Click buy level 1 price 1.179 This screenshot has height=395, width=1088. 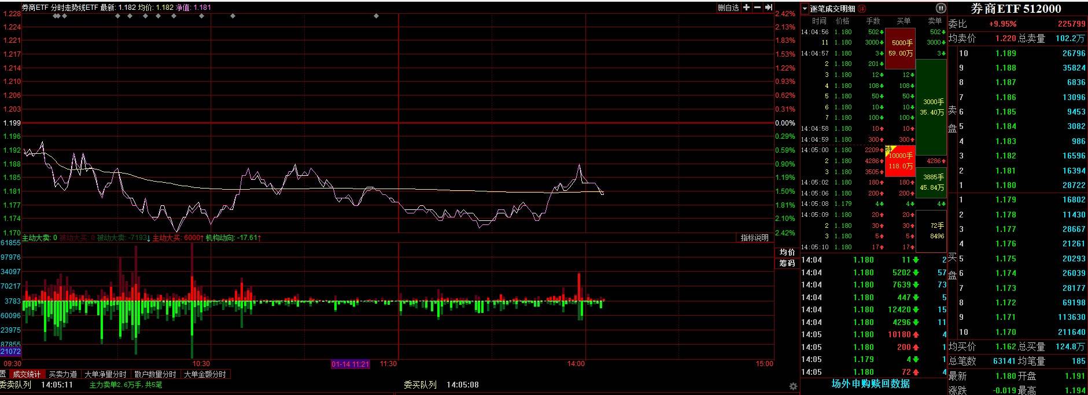1005,200
